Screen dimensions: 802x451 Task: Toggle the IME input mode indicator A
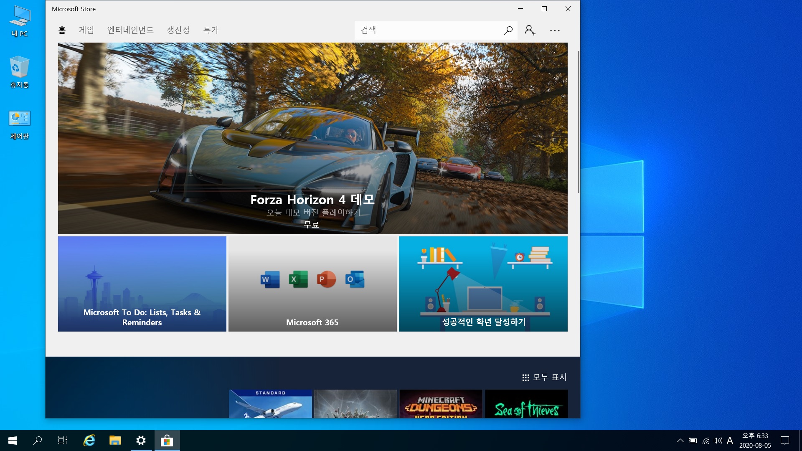[730, 441]
